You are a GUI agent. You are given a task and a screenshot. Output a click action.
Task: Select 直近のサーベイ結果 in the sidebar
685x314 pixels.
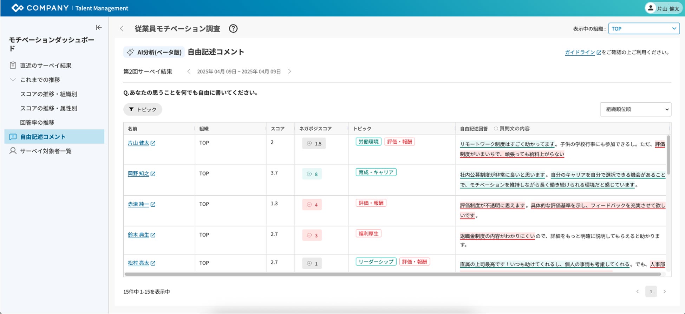click(x=45, y=66)
